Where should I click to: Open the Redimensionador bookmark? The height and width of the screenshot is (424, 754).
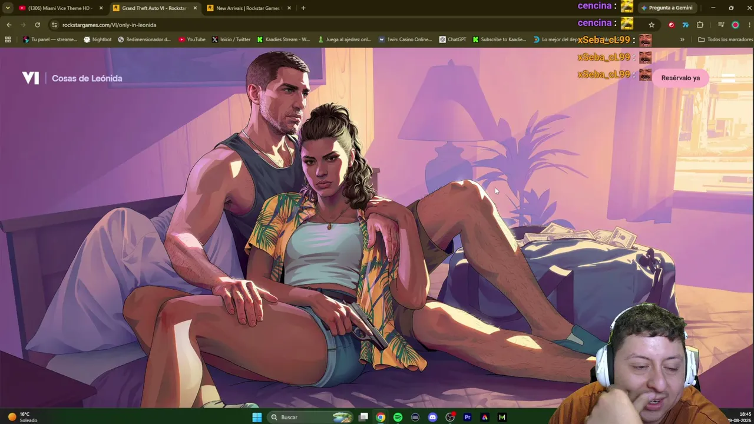click(x=144, y=39)
